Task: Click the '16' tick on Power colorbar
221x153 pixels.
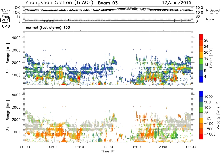Action: click(206, 59)
